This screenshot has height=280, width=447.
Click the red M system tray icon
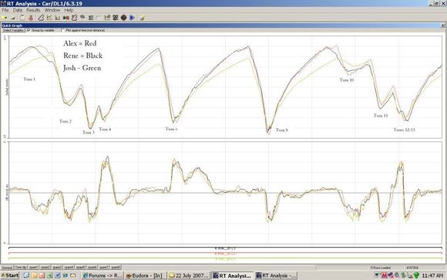(x=384, y=275)
